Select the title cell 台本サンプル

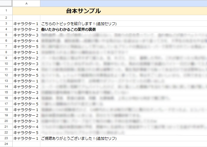(x=110, y=11)
